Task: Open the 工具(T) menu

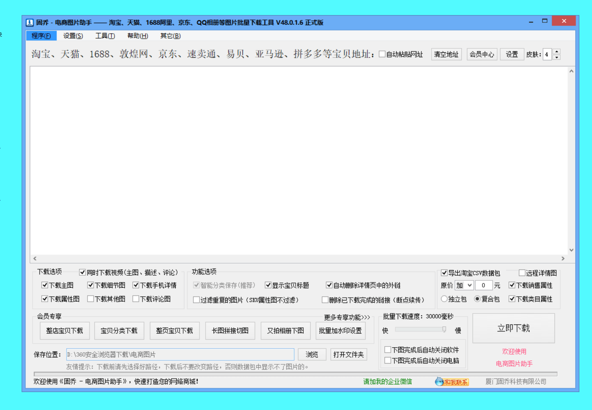Action: tap(105, 36)
